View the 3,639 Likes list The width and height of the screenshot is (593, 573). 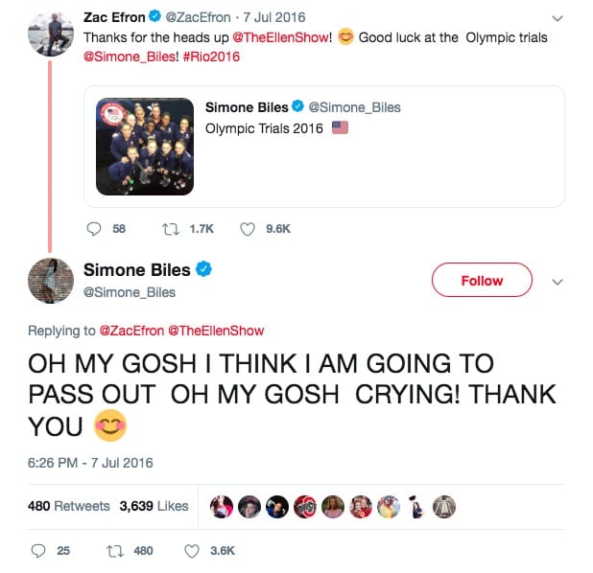pos(154,506)
